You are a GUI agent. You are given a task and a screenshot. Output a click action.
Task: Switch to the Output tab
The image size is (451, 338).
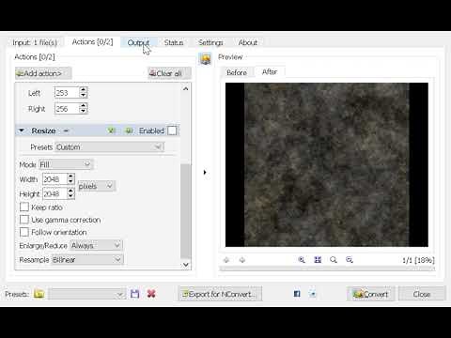pos(138,42)
